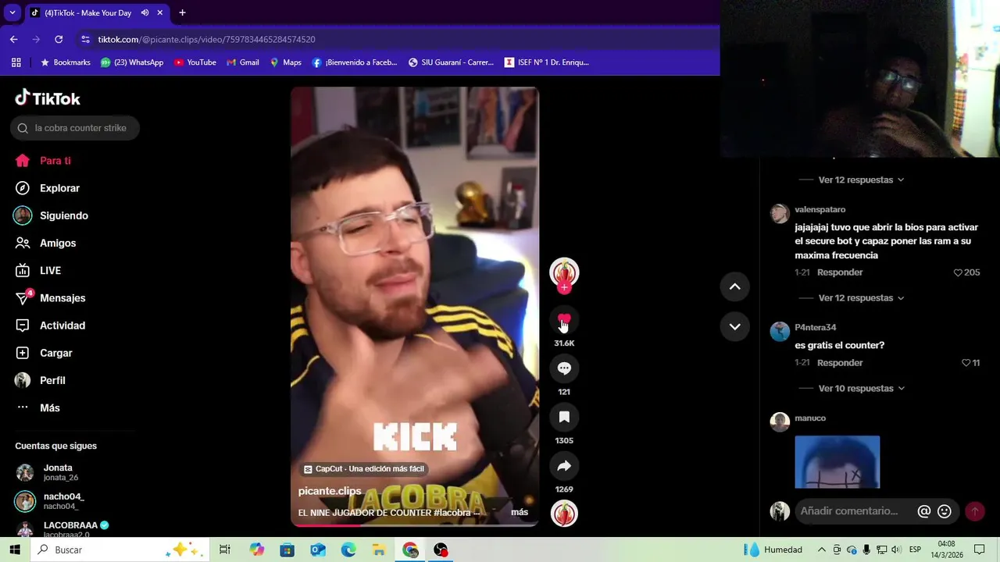
Task: Share the video with the arrow icon
Action: coord(564,466)
